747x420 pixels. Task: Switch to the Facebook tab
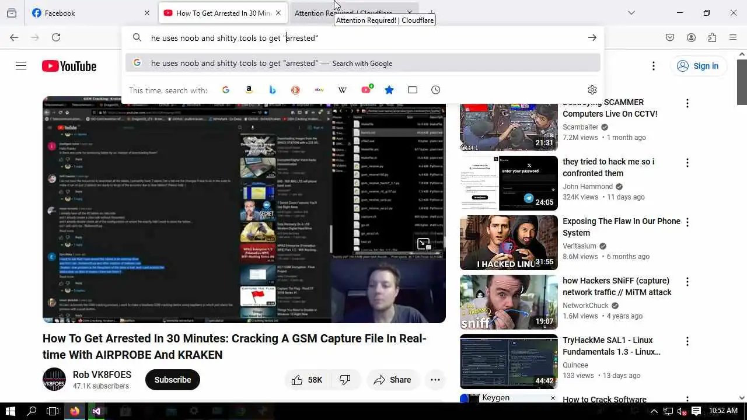pos(92,13)
